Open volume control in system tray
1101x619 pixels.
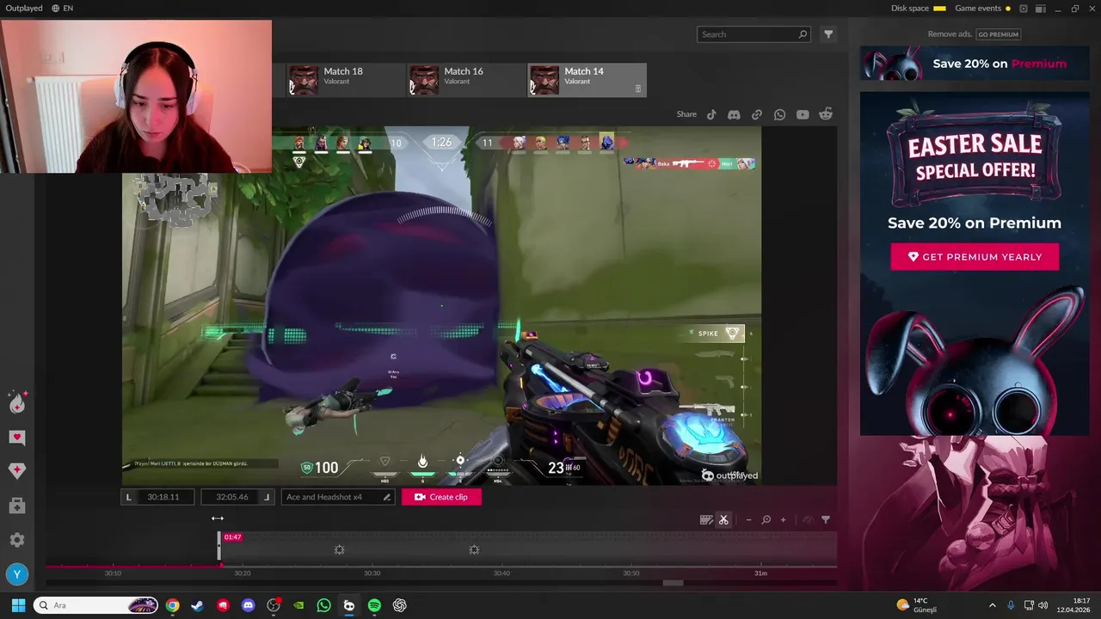click(1043, 605)
